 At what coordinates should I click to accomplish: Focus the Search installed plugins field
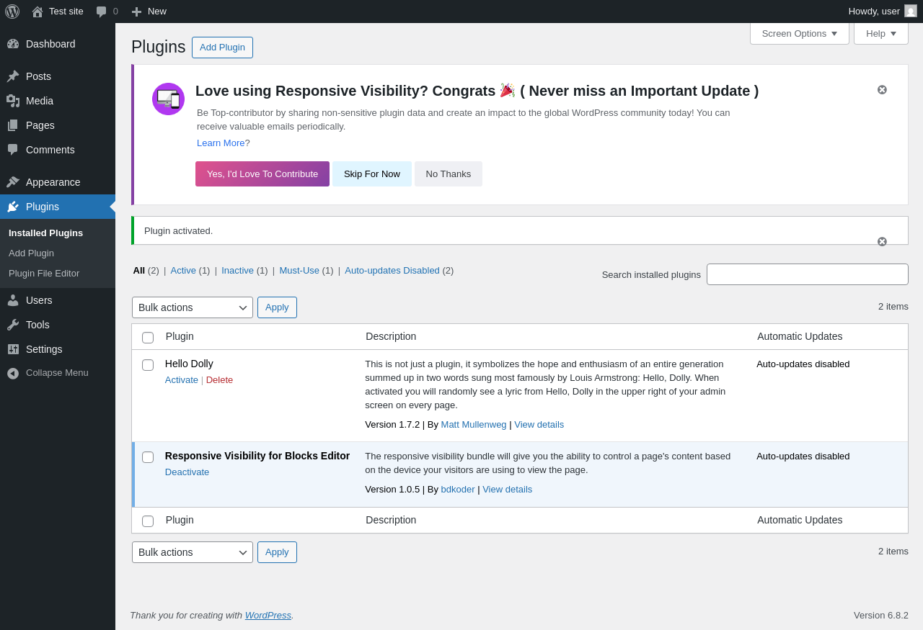point(808,274)
